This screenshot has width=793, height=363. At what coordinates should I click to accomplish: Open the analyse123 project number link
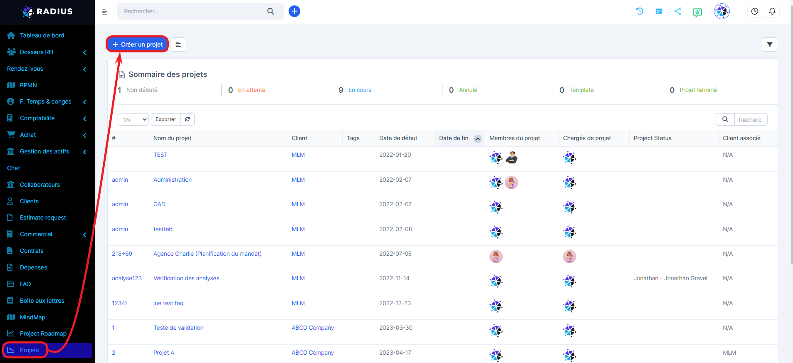tap(127, 278)
